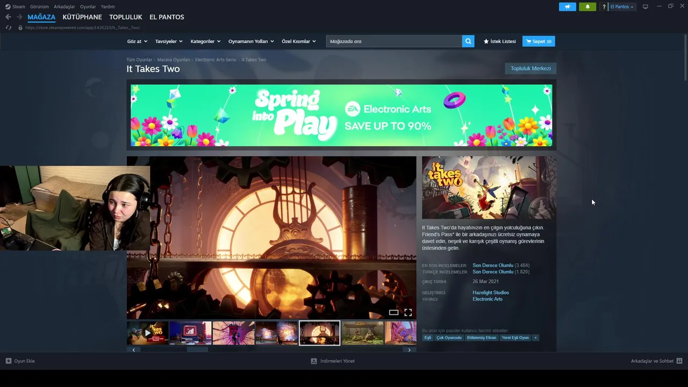688x387 pixels.
Task: Click the plus icon for Oyun Ekle
Action: pyautogui.click(x=9, y=361)
